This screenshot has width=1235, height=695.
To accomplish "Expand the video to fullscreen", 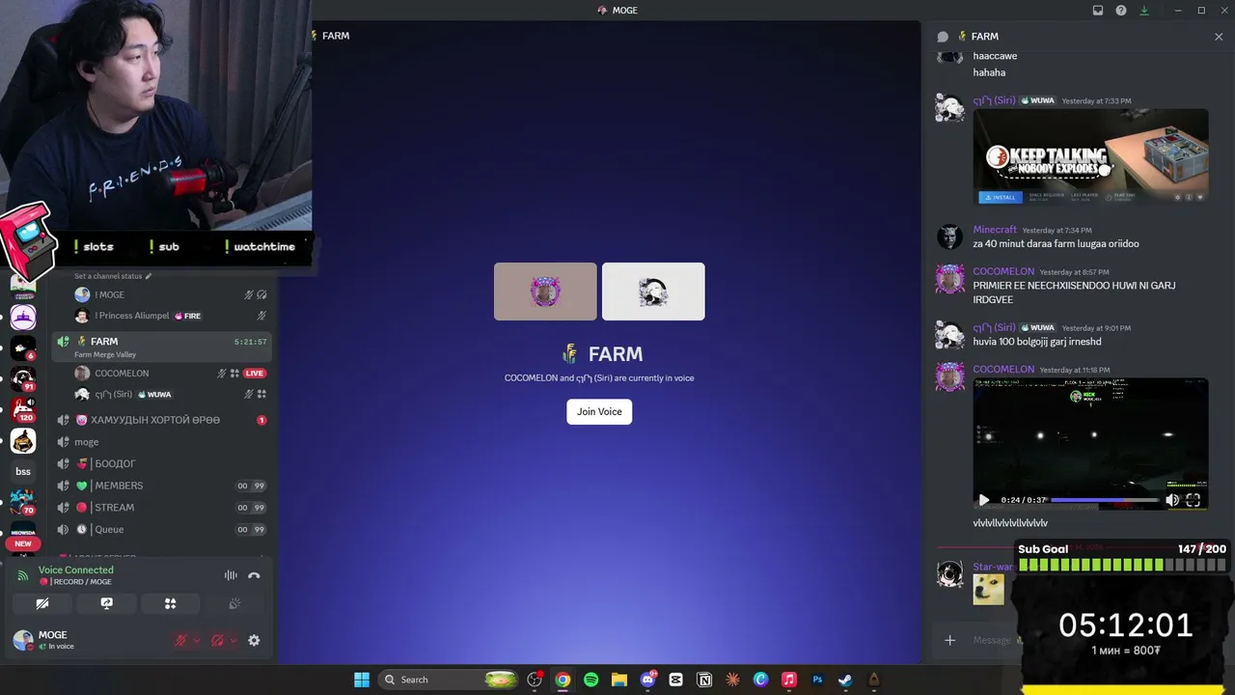I will click(1194, 500).
